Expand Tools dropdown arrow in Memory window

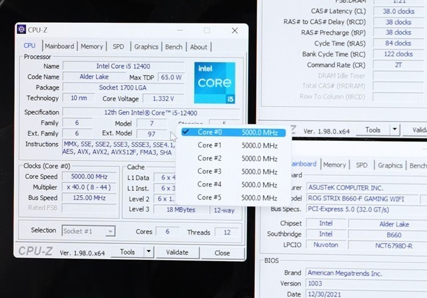click(x=394, y=130)
